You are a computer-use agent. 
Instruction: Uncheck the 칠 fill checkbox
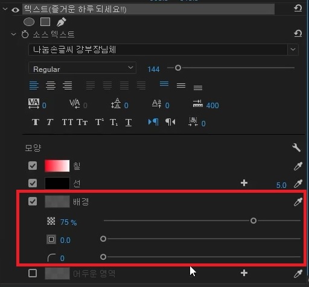coord(33,166)
